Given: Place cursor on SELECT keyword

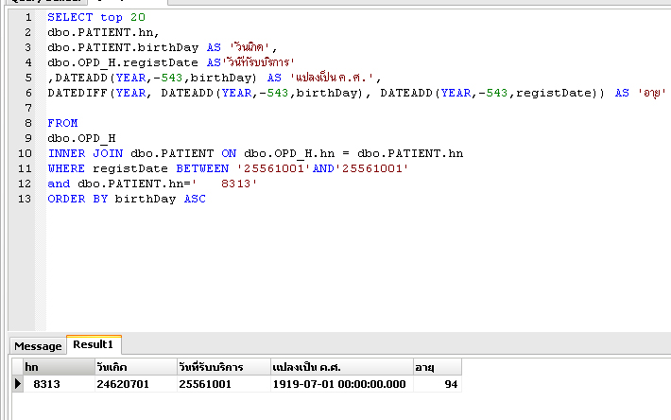Looking at the screenshot, I should pos(70,17).
